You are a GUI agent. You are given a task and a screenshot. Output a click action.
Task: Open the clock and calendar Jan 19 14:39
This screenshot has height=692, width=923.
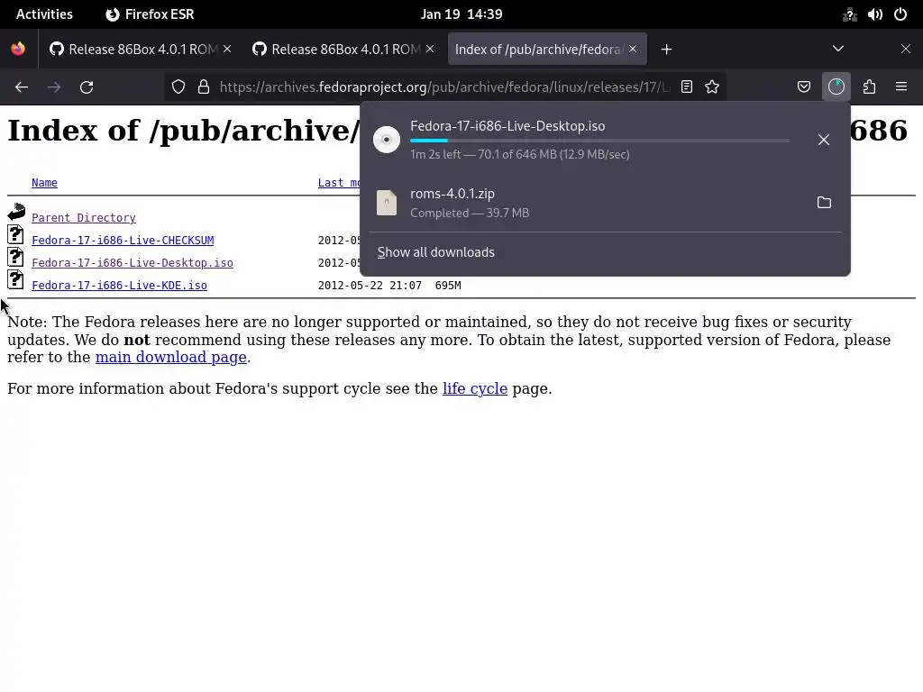pos(461,14)
